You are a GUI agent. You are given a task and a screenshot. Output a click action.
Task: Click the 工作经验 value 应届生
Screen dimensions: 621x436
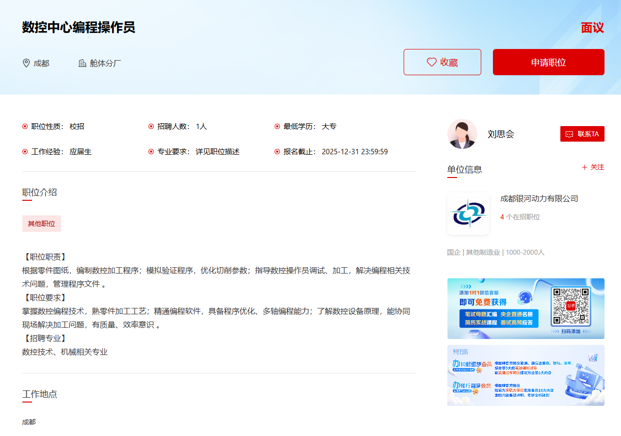click(x=81, y=152)
